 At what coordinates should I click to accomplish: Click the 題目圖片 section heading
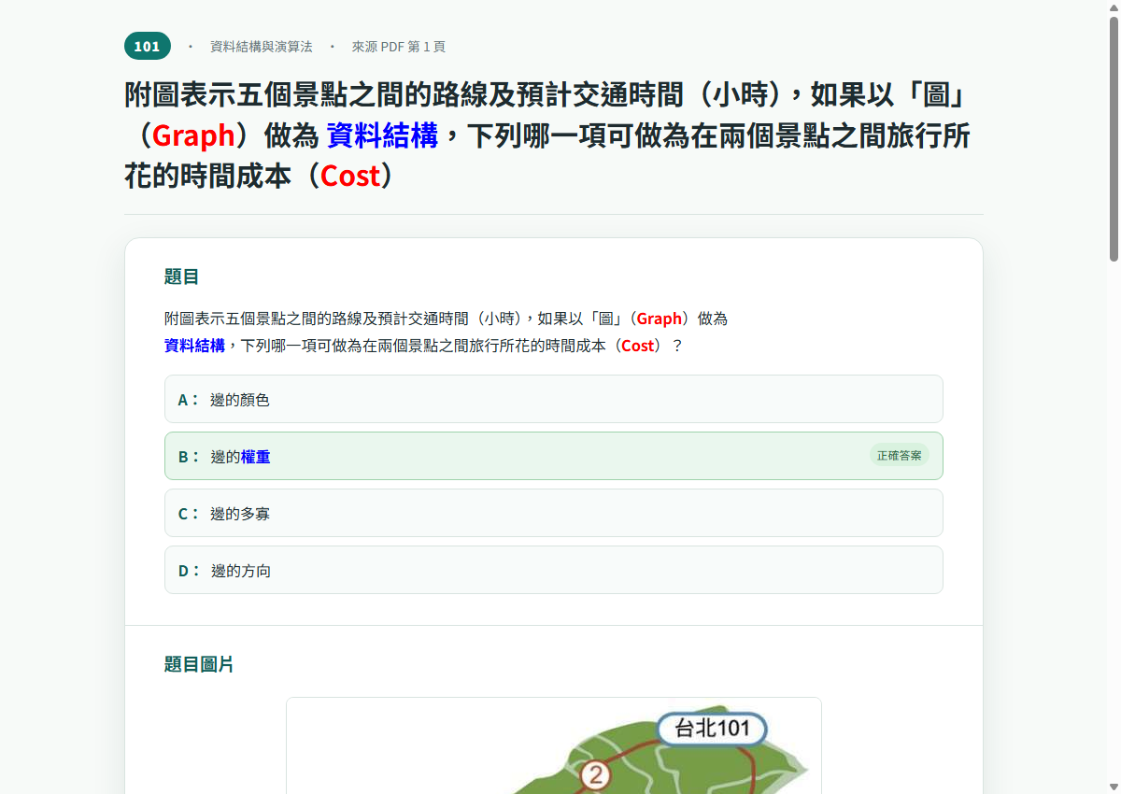pos(199,664)
